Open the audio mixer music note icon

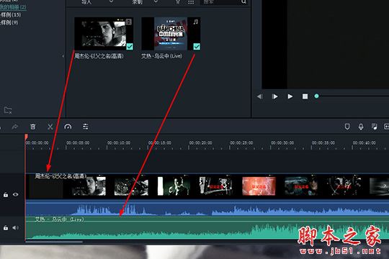tap(375, 127)
